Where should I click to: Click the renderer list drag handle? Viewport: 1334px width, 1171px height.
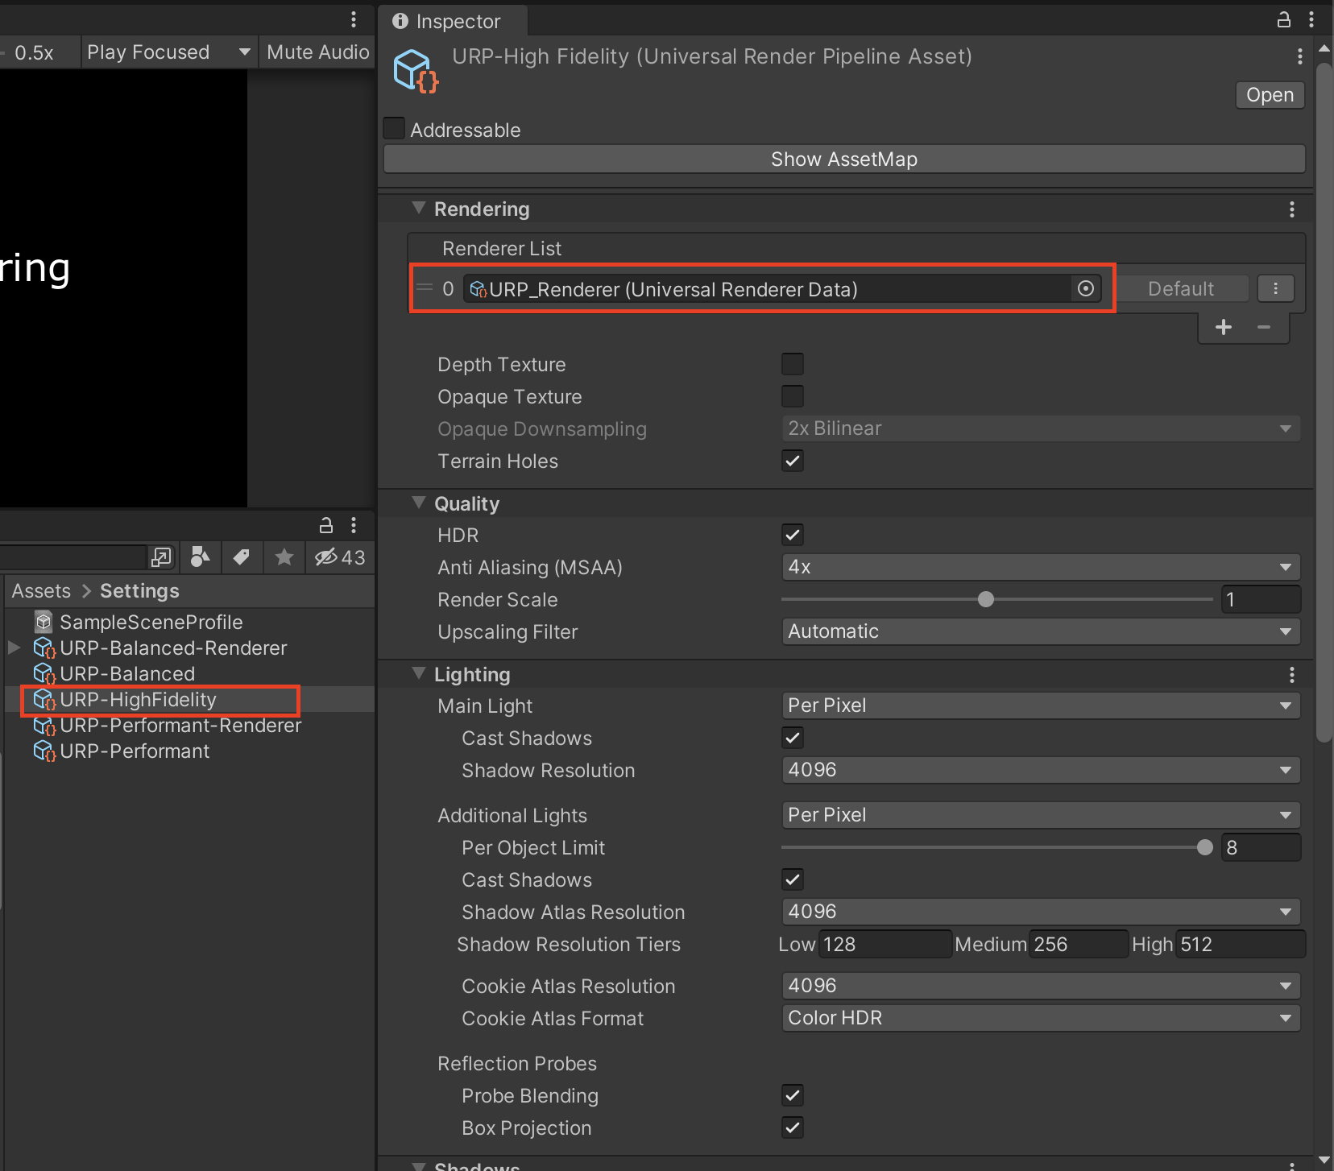coord(424,288)
